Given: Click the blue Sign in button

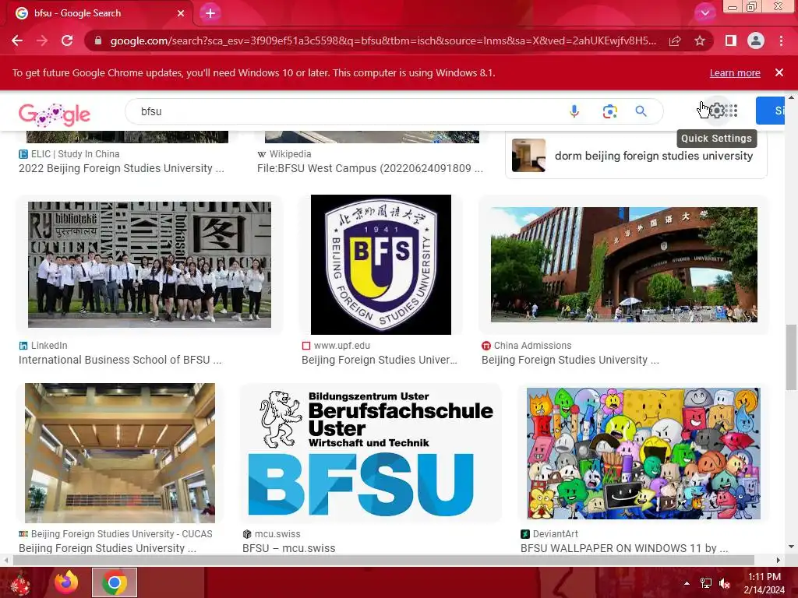Looking at the screenshot, I should click(x=771, y=111).
